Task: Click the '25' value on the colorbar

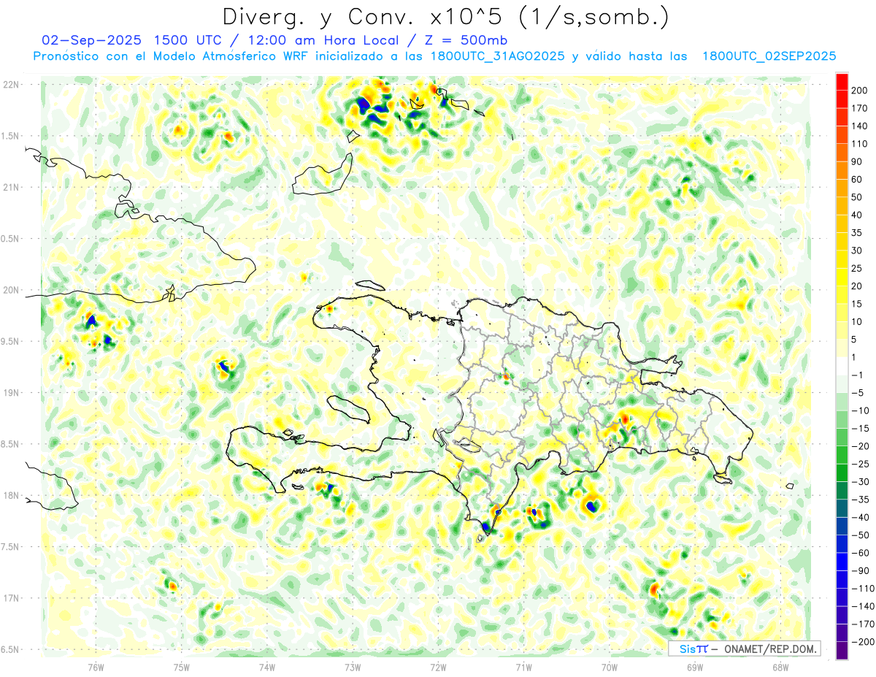Action: 857,268
